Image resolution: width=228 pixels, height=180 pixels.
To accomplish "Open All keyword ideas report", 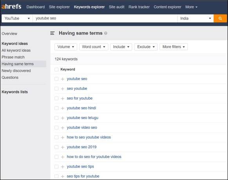I will [16, 50].
